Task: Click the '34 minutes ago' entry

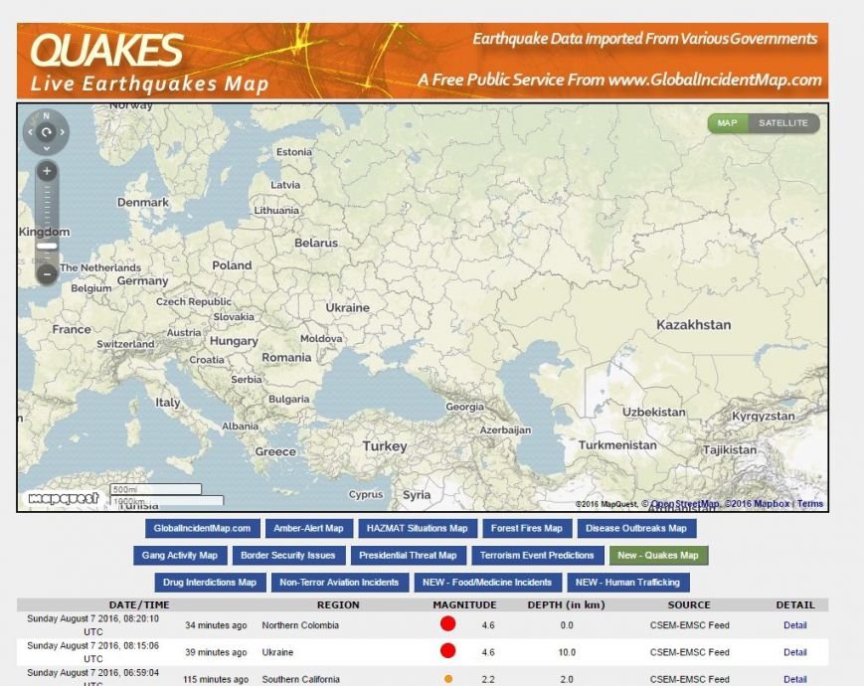Action: click(216, 625)
